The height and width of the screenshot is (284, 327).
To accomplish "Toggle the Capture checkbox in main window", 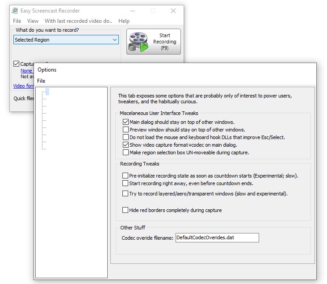I will point(16,64).
